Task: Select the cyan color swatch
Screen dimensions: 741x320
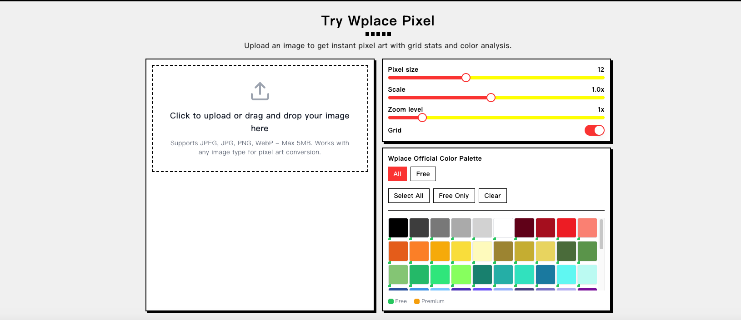Action: [566, 274]
